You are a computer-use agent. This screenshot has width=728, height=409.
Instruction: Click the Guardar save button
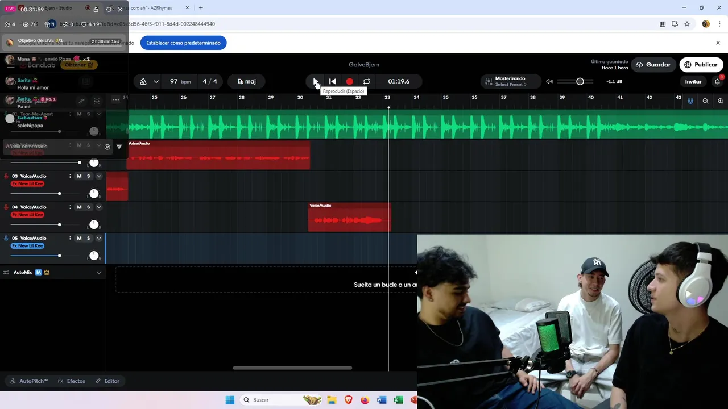(653, 65)
